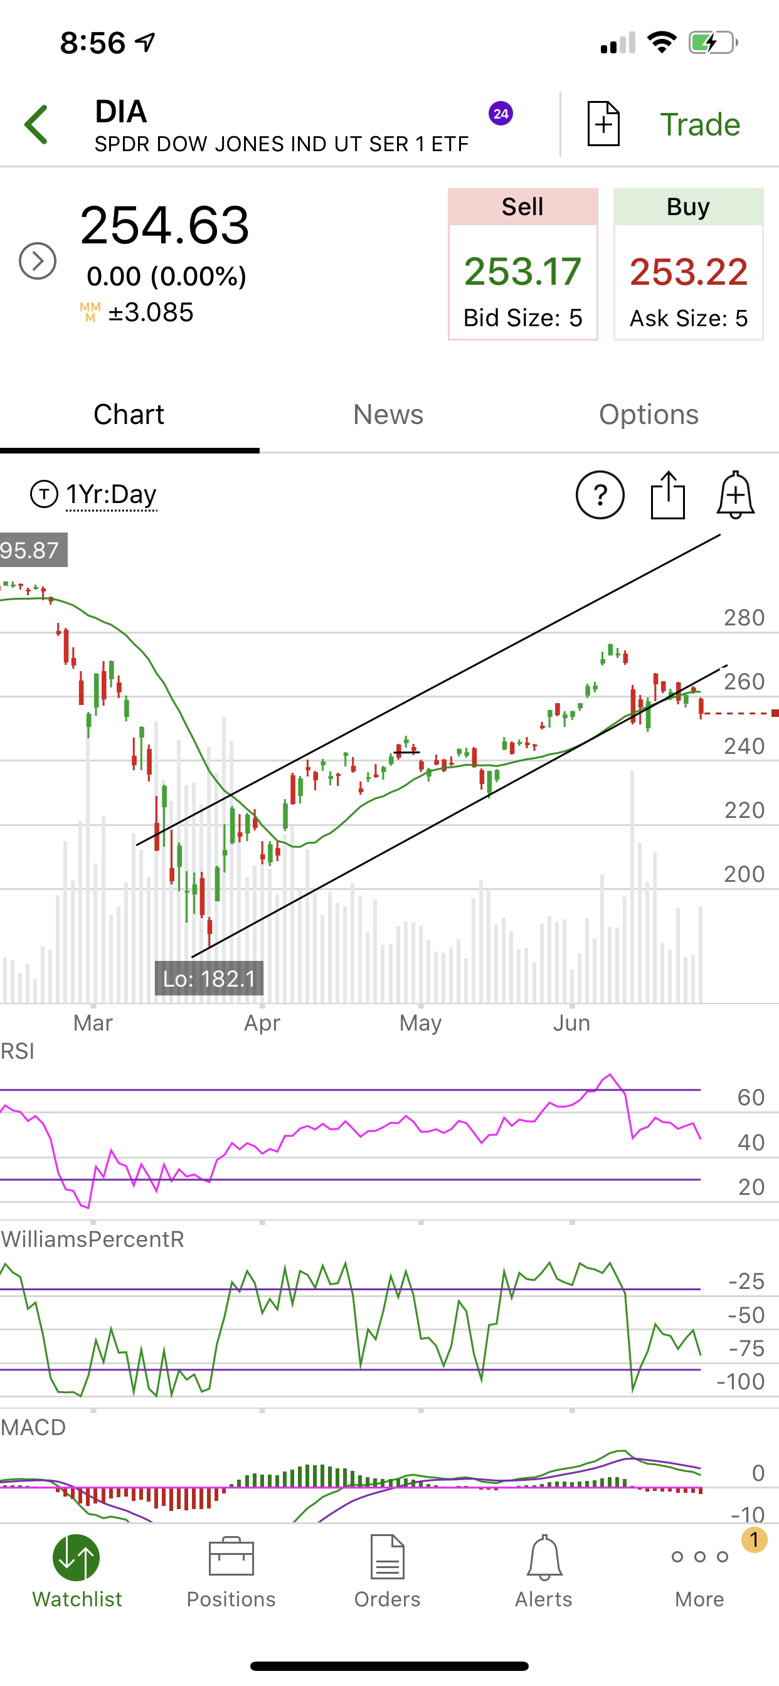Viewport: 779px width, 1686px height.
Task: Tap the Wi-Fi status icon
Action: (661, 43)
